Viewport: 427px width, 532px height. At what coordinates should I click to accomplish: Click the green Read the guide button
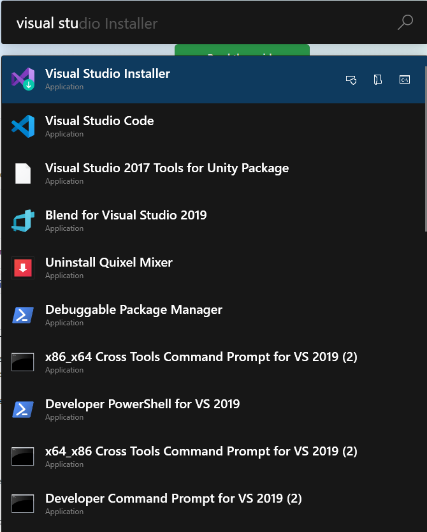[x=242, y=52]
